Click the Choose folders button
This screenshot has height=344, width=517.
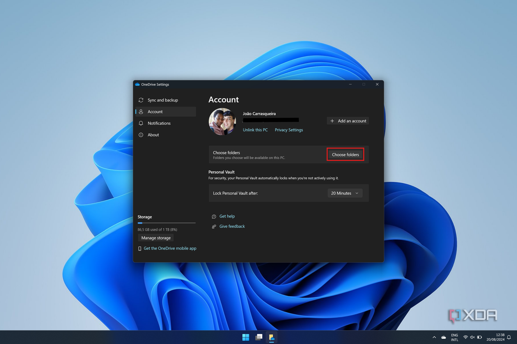click(x=345, y=154)
